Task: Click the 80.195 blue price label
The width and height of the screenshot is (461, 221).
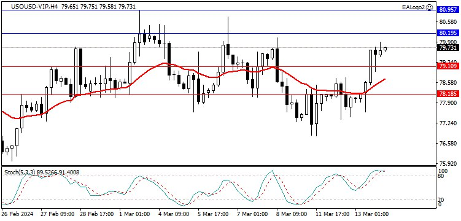Action: click(x=447, y=33)
